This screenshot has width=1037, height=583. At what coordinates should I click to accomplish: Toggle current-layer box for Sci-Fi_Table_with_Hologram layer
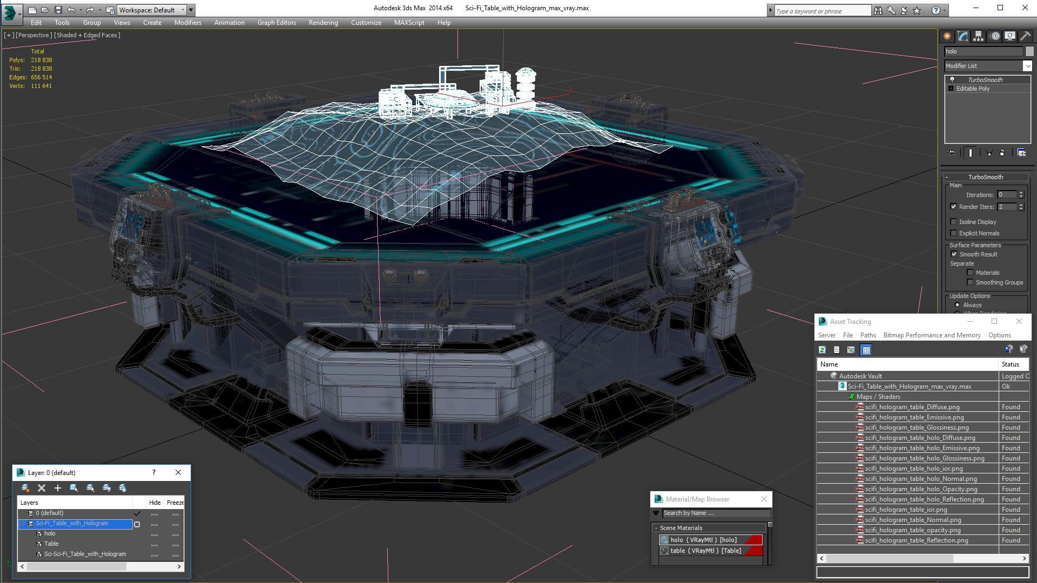[137, 524]
